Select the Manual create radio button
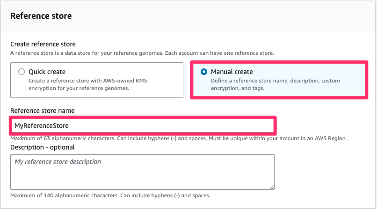This screenshot has width=377, height=209. tap(203, 72)
